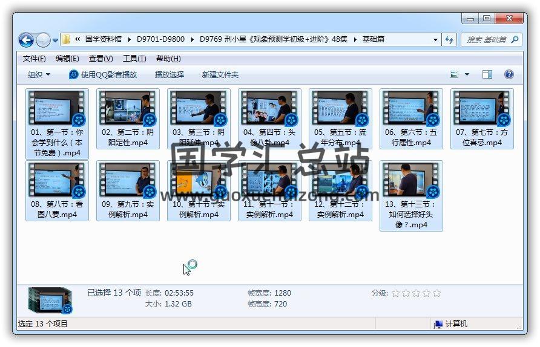Click the Forward navigation arrow button
Image resolution: width=540 pixels, height=347 pixels.
(43, 40)
